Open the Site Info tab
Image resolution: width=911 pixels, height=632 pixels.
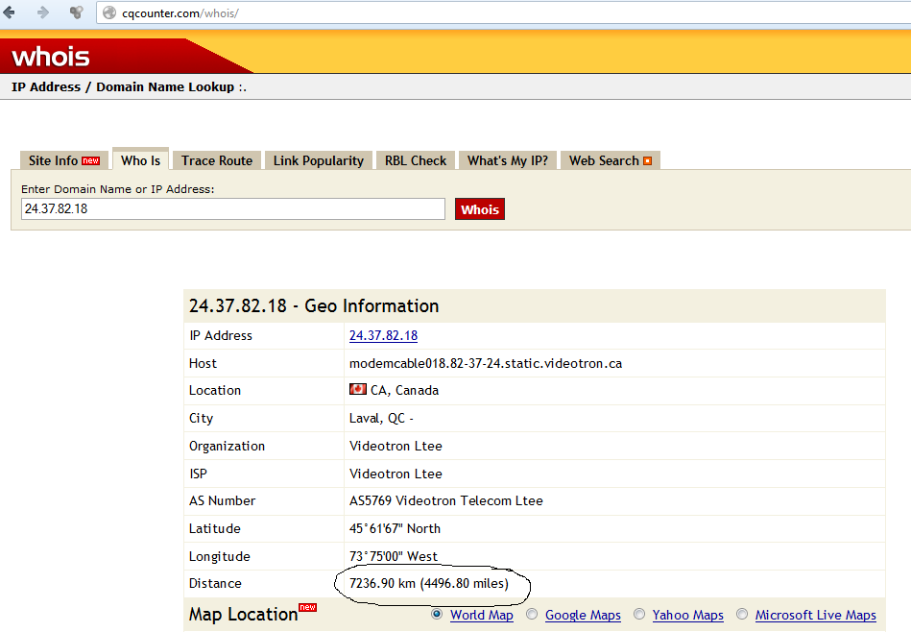(64, 160)
